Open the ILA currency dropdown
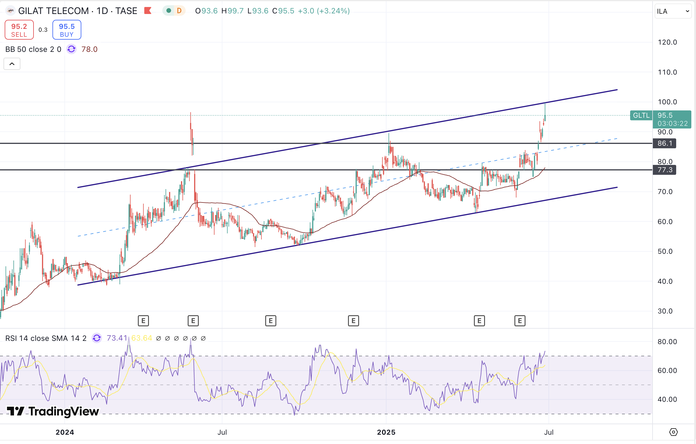 [673, 11]
